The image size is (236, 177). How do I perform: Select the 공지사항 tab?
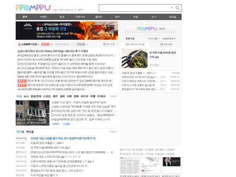click(166, 44)
